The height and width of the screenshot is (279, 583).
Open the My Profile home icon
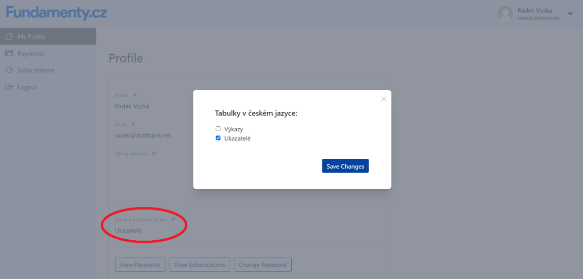click(8, 36)
